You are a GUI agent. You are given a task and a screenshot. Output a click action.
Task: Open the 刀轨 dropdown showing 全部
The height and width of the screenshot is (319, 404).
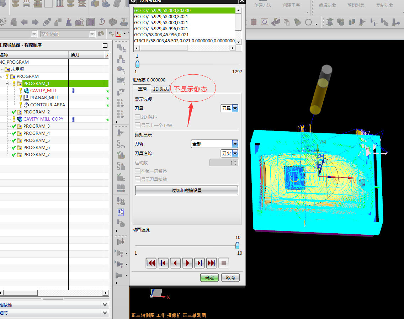[x=235, y=144]
